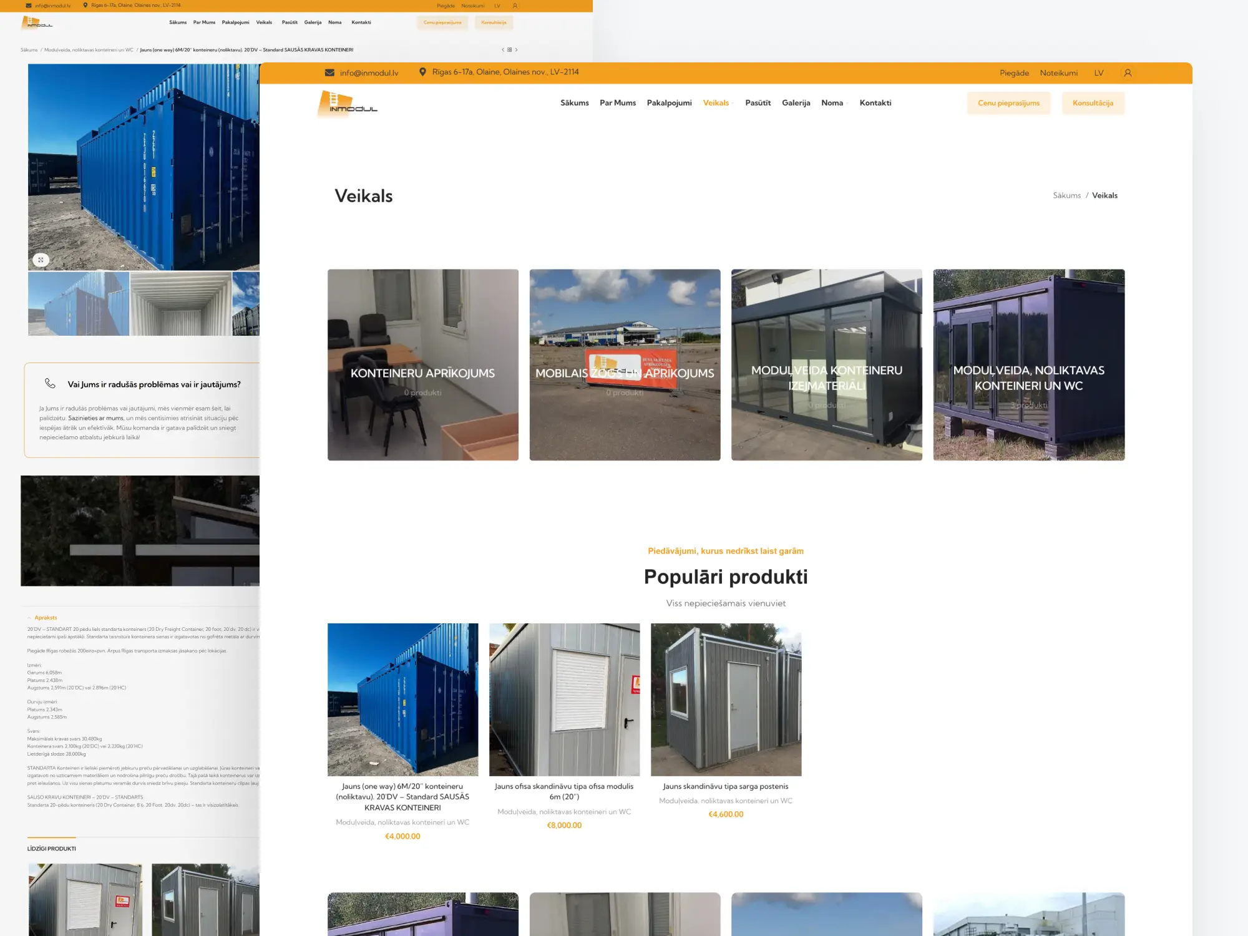Select the container interior thumbnail below the main image

(x=179, y=304)
